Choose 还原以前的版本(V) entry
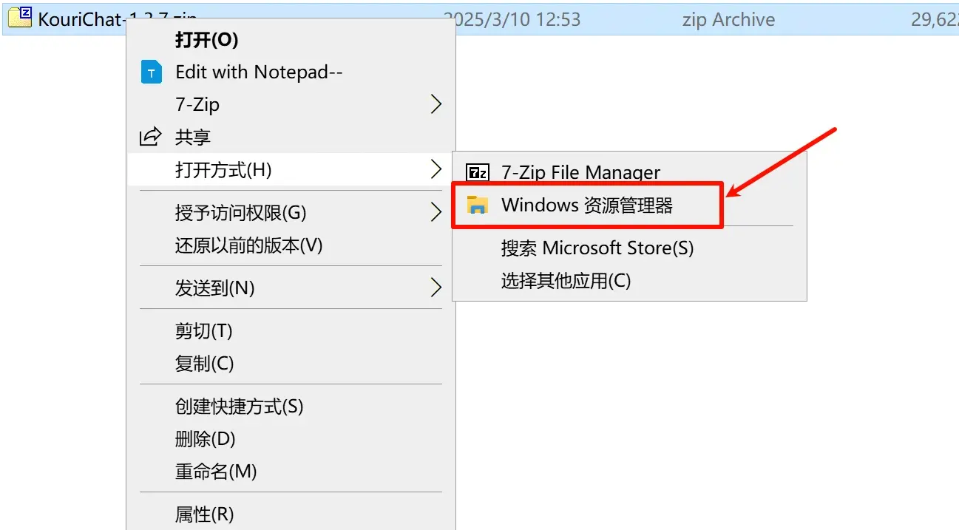The width and height of the screenshot is (959, 530). pos(248,245)
